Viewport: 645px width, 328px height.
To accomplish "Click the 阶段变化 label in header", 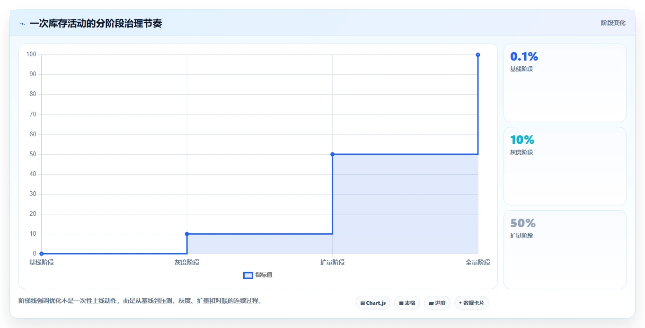I will [613, 23].
